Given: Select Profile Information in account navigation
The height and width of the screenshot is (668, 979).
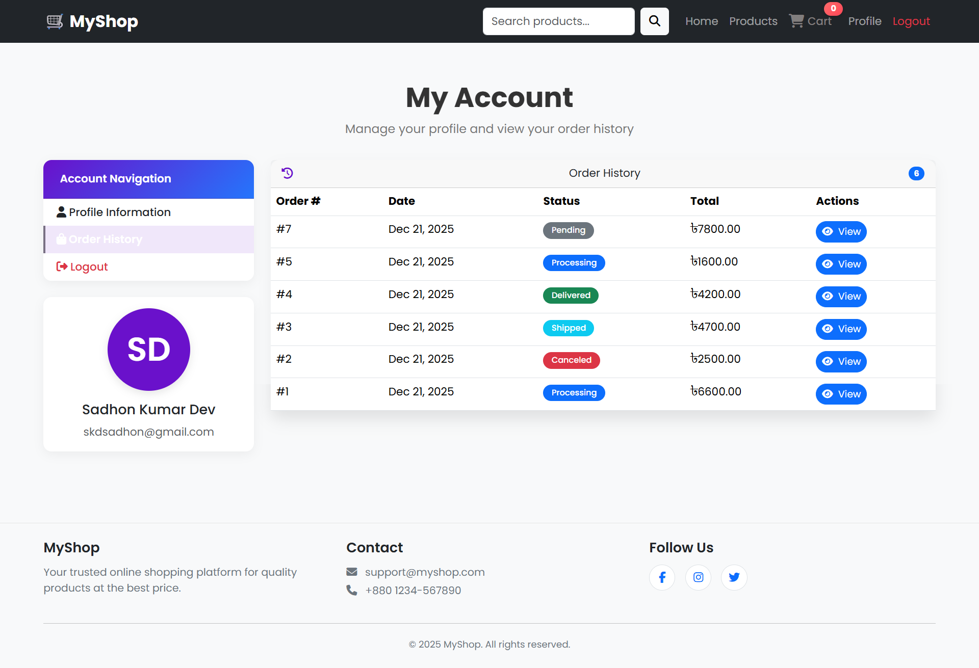Looking at the screenshot, I should 120,211.
